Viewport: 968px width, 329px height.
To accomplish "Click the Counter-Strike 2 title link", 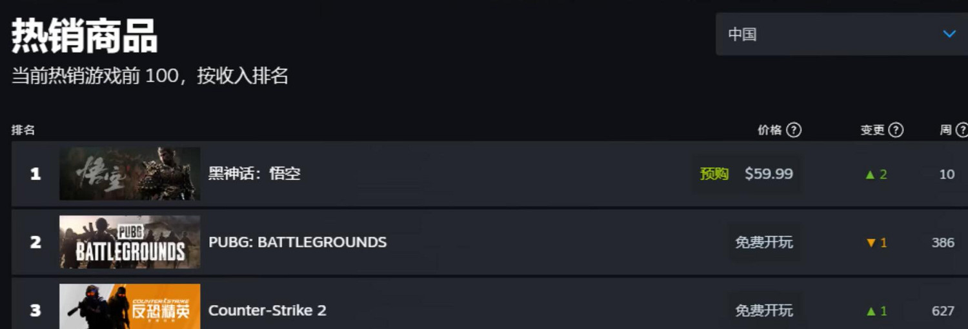I will [267, 310].
